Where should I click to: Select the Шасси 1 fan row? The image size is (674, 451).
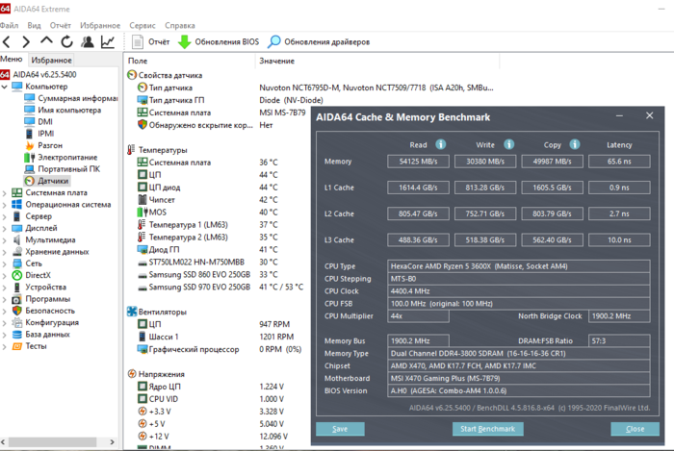coord(216,337)
